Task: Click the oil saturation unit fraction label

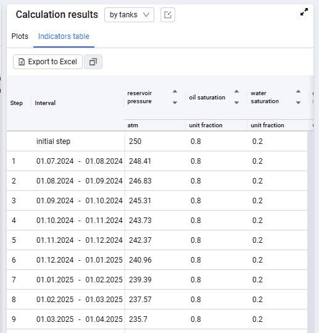Action: [205, 125]
